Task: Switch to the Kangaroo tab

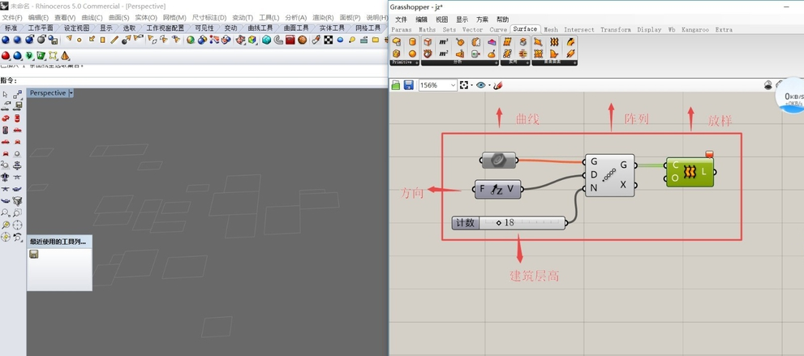Action: 694,29
